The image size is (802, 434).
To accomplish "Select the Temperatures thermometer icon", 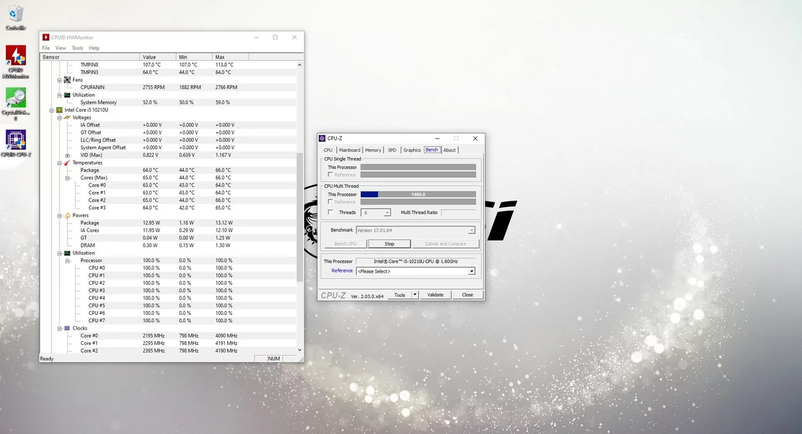I will click(x=67, y=162).
